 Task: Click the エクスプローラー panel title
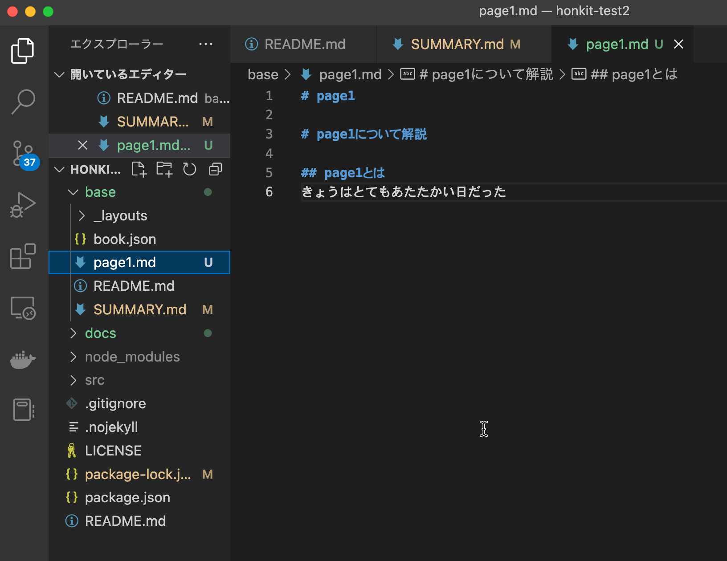pyautogui.click(x=117, y=44)
